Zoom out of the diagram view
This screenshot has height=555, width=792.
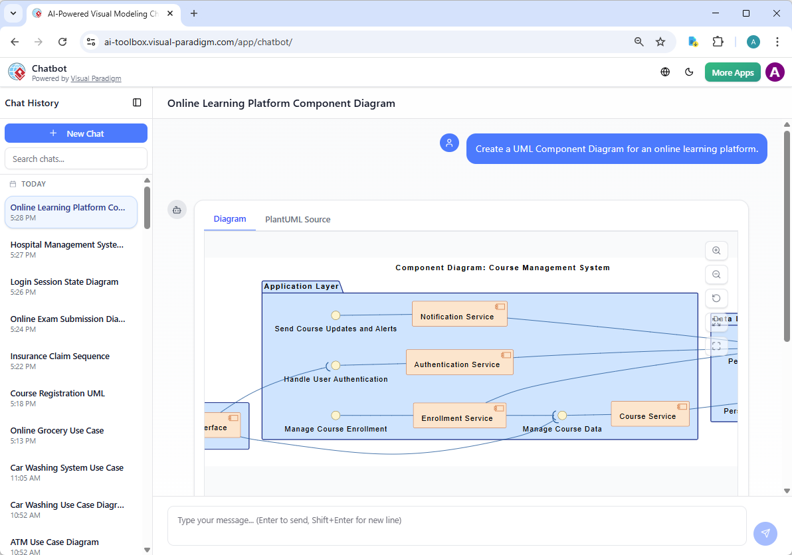[x=716, y=274]
